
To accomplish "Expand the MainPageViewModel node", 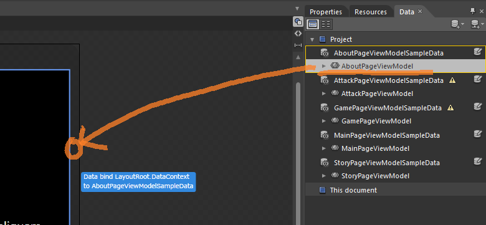I will (324, 148).
